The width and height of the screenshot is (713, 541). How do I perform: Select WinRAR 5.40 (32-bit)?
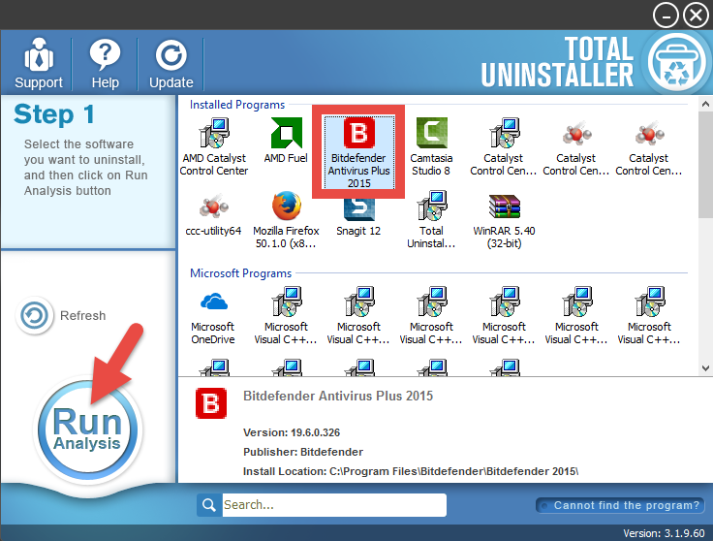click(504, 220)
